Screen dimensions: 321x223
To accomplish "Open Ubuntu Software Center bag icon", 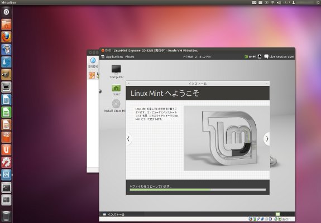I will click(x=6, y=137).
